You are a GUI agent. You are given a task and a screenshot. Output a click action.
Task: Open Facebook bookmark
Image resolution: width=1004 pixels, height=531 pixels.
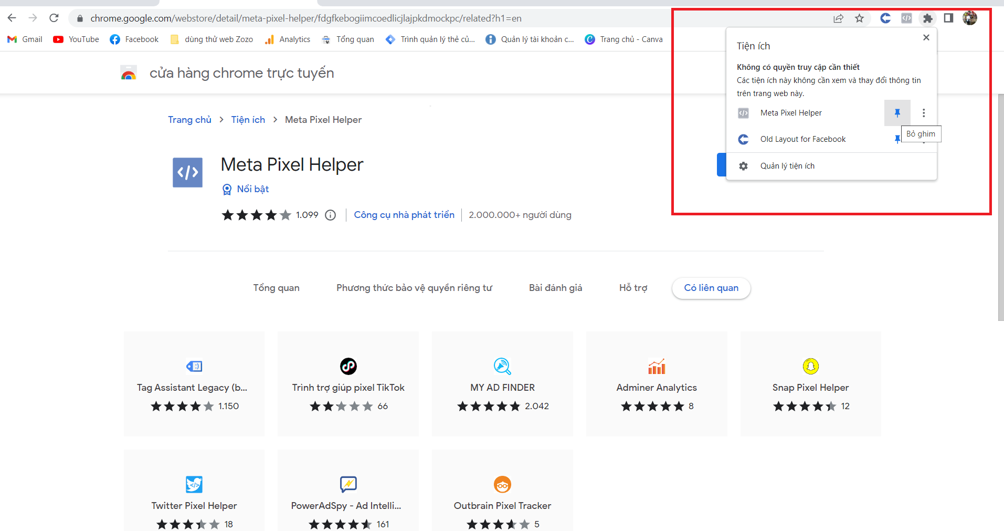[x=134, y=39]
